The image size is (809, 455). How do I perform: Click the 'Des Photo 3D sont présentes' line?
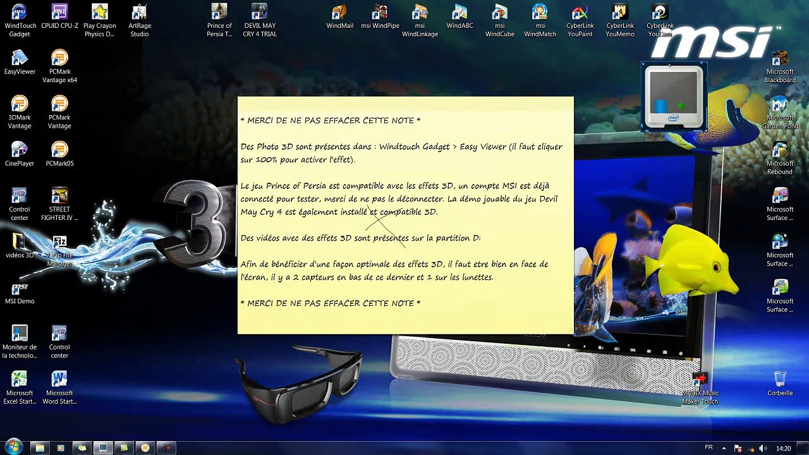pos(401,147)
